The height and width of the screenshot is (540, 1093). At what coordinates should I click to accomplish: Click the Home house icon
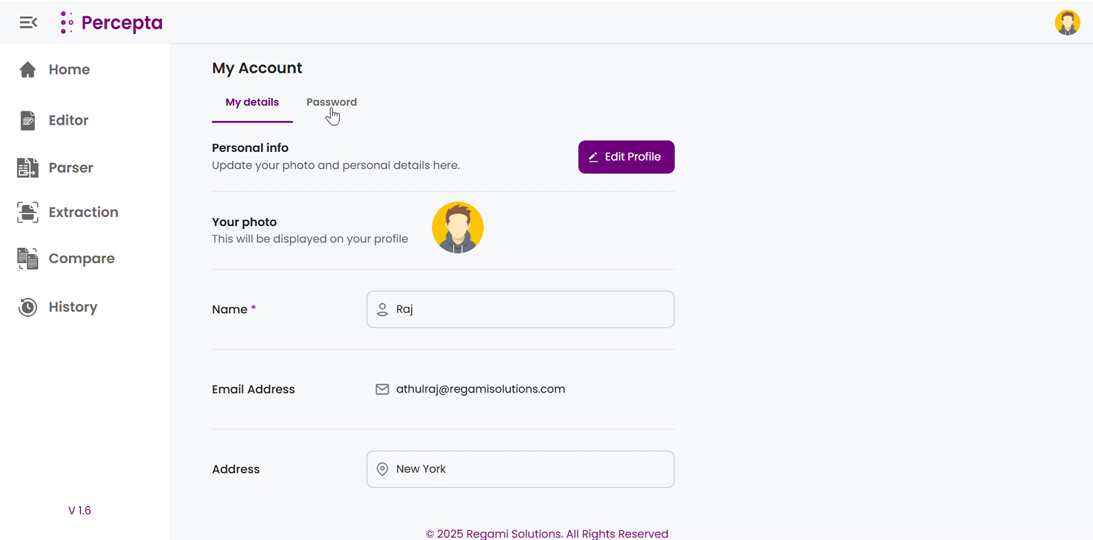pos(27,69)
